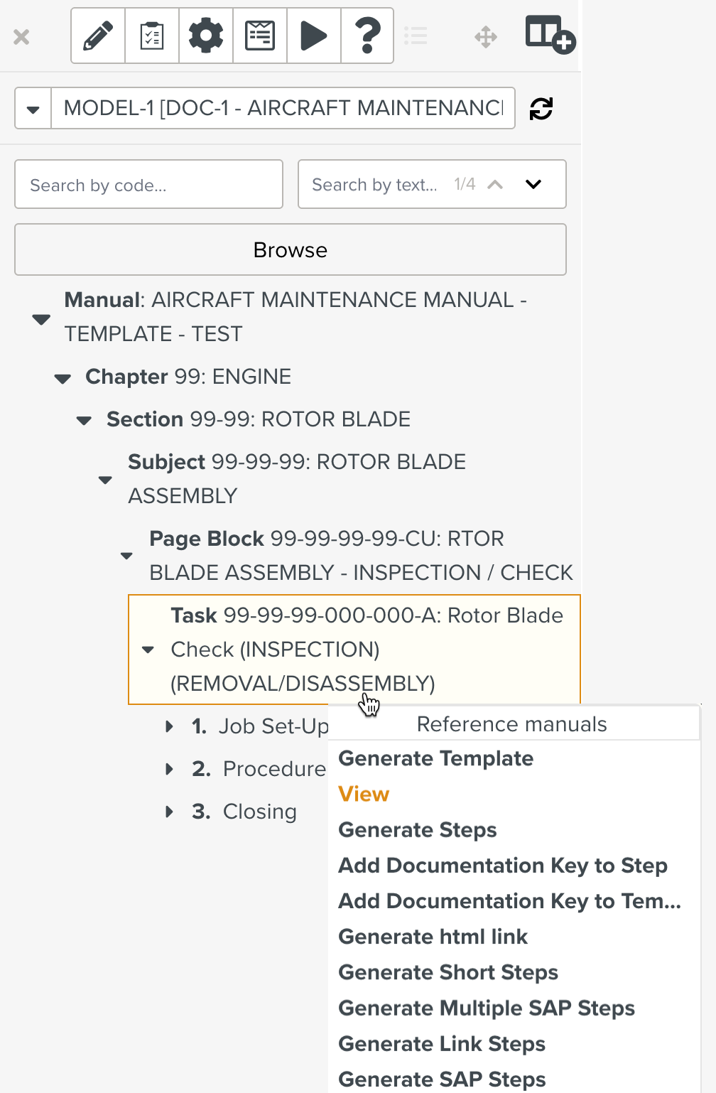Viewport: 716px width, 1093px height.
Task: Click the pencil edit icon
Action: point(98,36)
